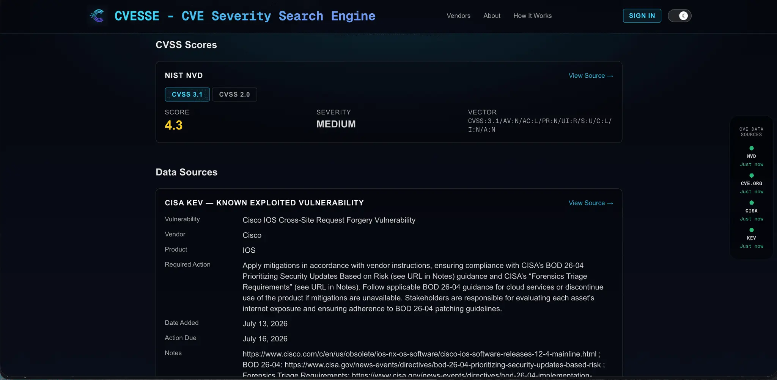
Task: Click the Data Sources heading
Action: (x=186, y=172)
